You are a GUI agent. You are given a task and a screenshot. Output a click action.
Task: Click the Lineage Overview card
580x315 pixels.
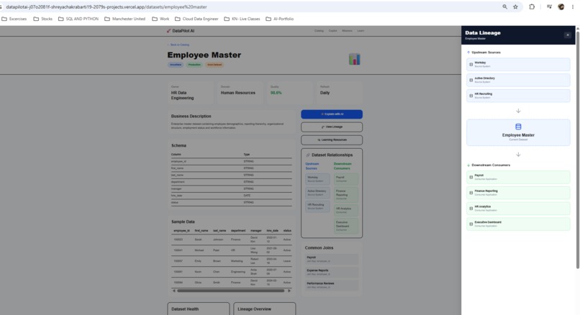coord(265,309)
